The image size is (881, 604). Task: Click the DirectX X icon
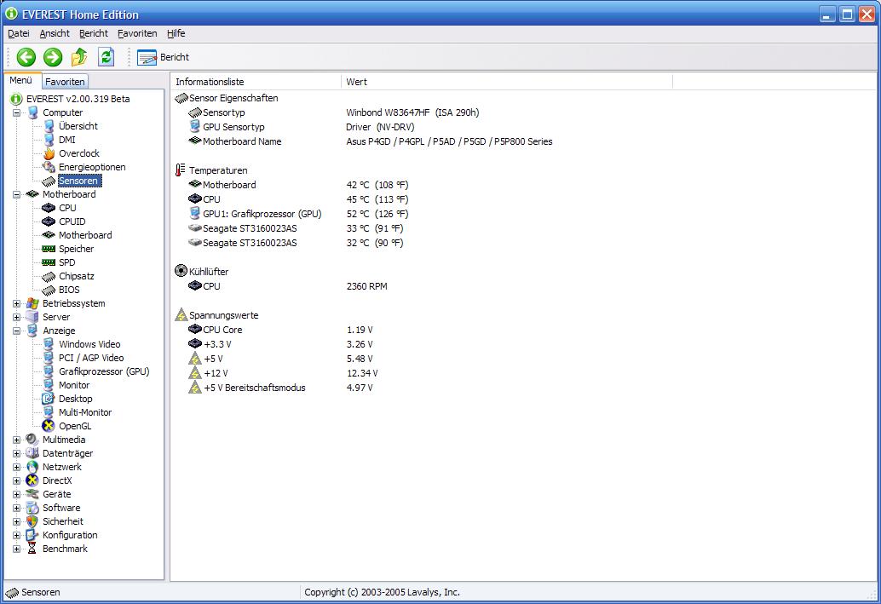[32, 480]
